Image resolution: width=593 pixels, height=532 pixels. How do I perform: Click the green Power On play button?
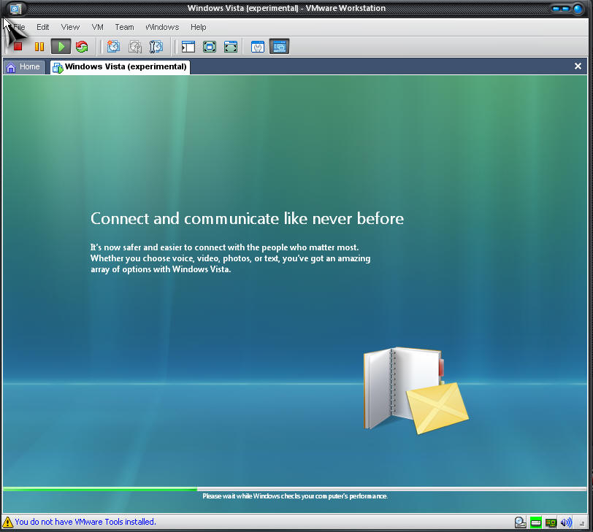coord(61,47)
